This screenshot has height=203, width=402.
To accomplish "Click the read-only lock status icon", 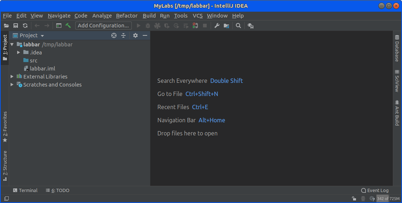I will (x=354, y=198).
